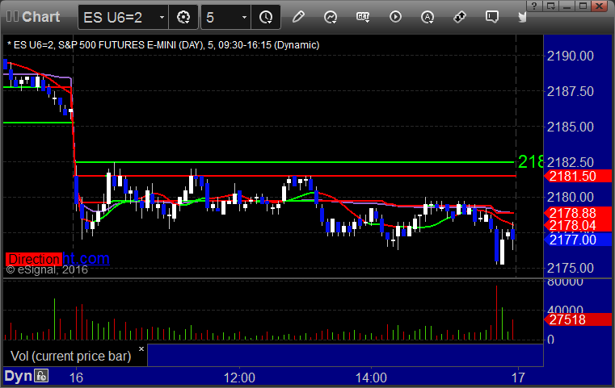Open the window options menu icon
This screenshot has height=388, width=615.
(550, 6)
